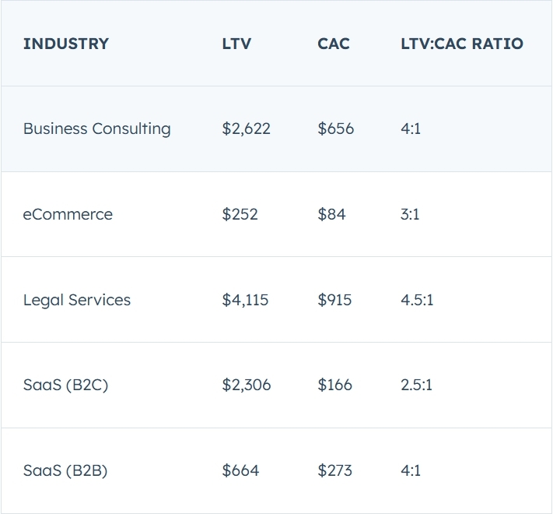Click the $2,306 LTV value
Image resolution: width=553 pixels, height=514 pixels.
coord(247,385)
